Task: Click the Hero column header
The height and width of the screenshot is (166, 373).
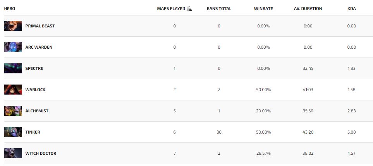Action: pos(10,8)
